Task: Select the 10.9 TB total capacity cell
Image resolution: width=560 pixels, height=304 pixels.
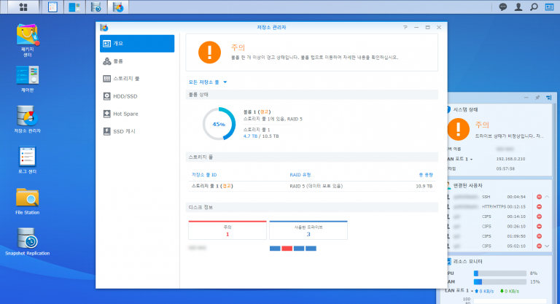Action: [x=424, y=186]
